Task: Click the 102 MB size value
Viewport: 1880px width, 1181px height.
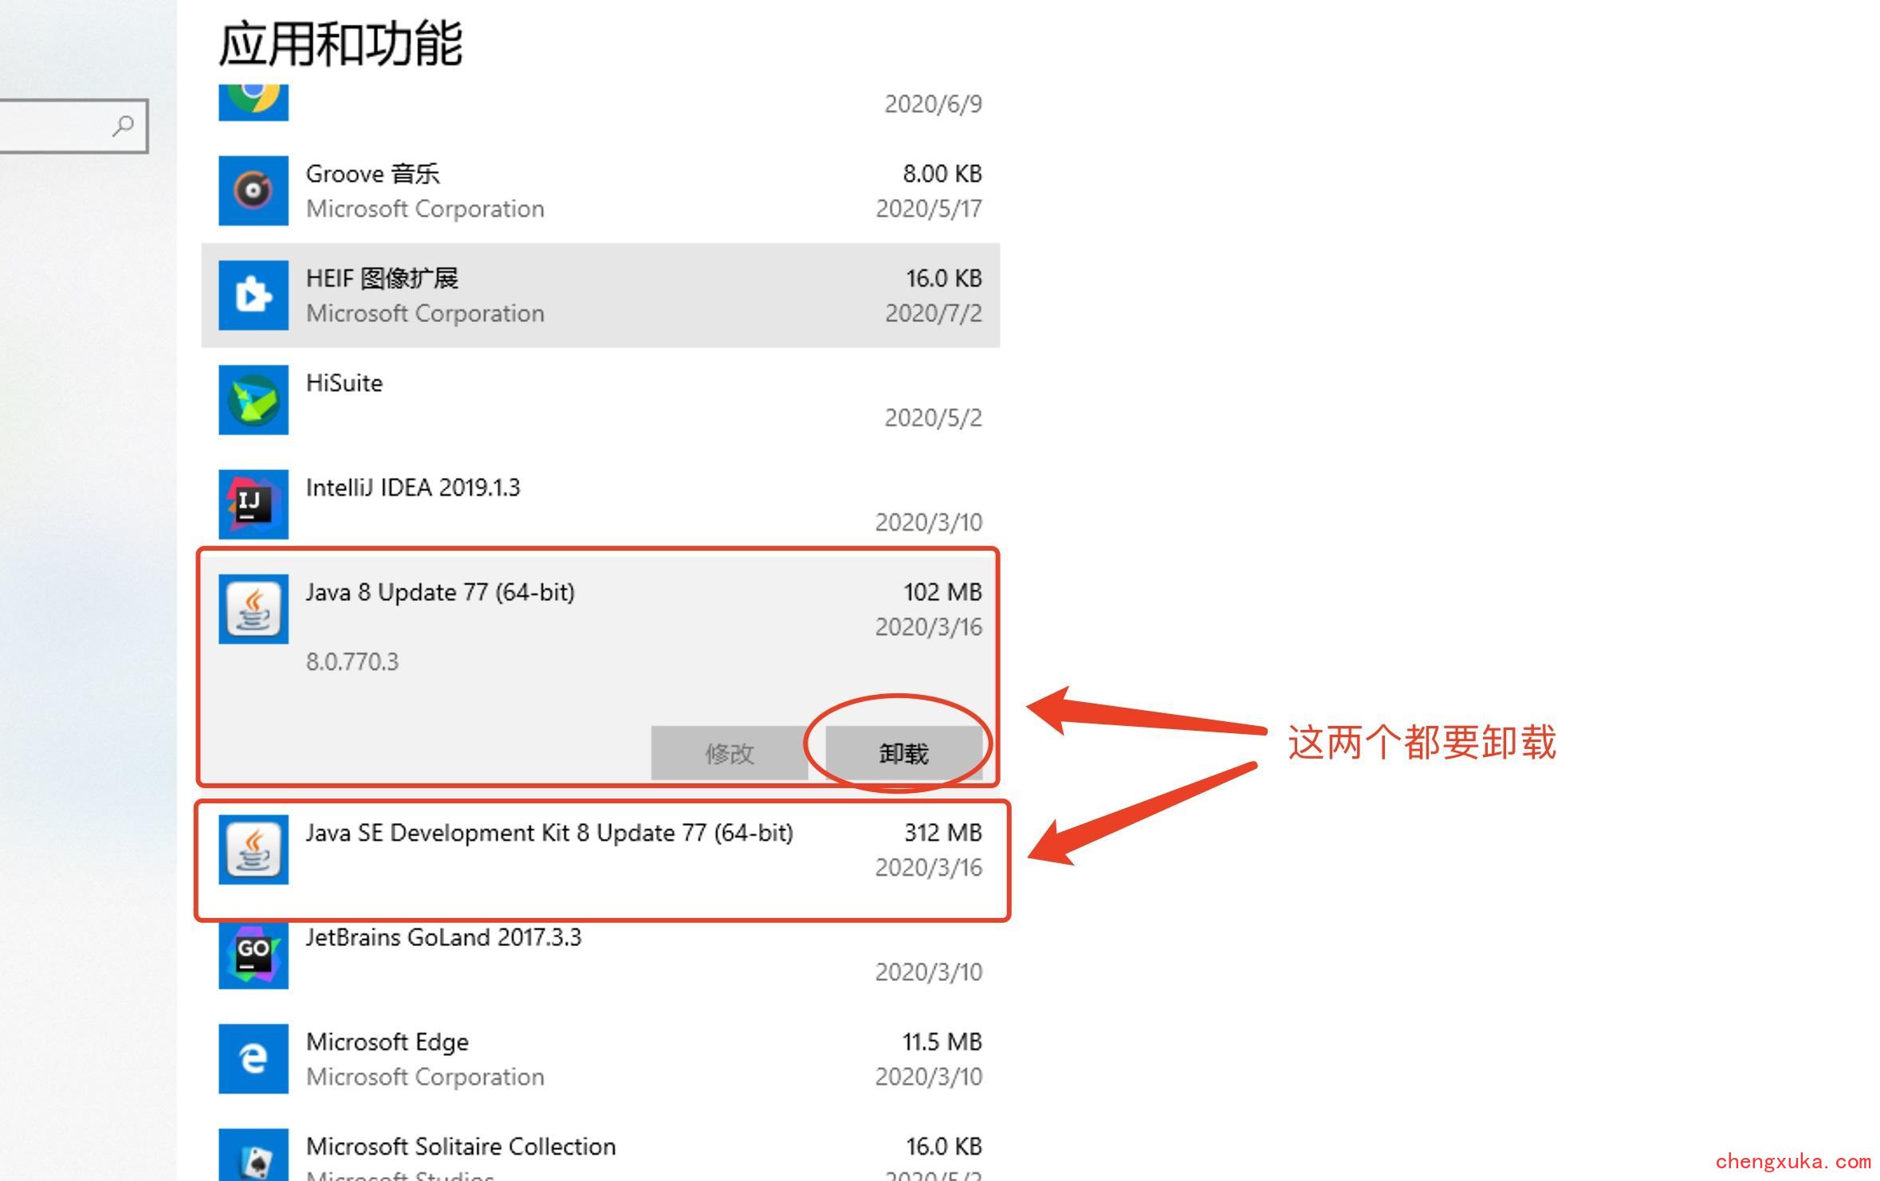Action: click(x=942, y=592)
